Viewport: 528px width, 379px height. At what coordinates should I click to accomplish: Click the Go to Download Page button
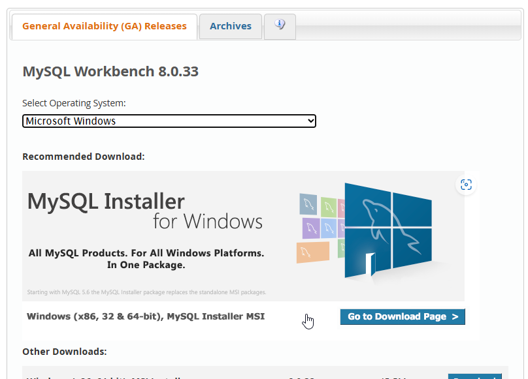click(x=403, y=317)
